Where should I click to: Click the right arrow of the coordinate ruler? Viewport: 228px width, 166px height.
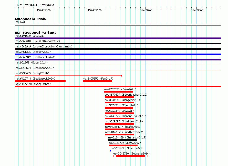tap(220, 8)
